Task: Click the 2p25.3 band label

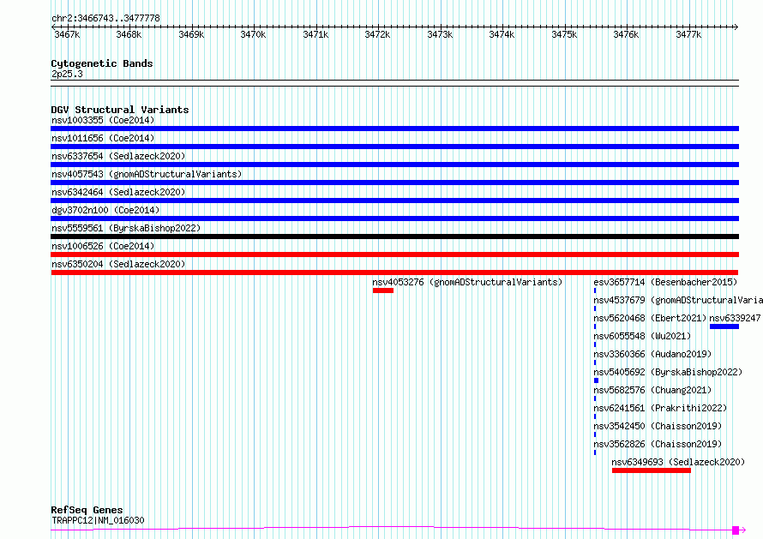Action: coord(67,74)
